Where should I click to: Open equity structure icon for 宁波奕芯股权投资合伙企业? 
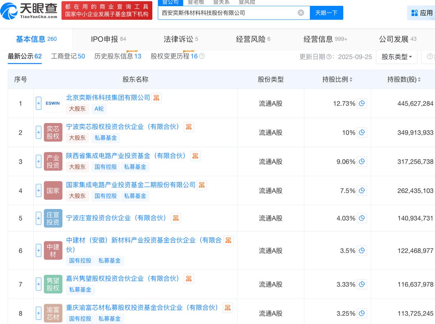point(188,127)
